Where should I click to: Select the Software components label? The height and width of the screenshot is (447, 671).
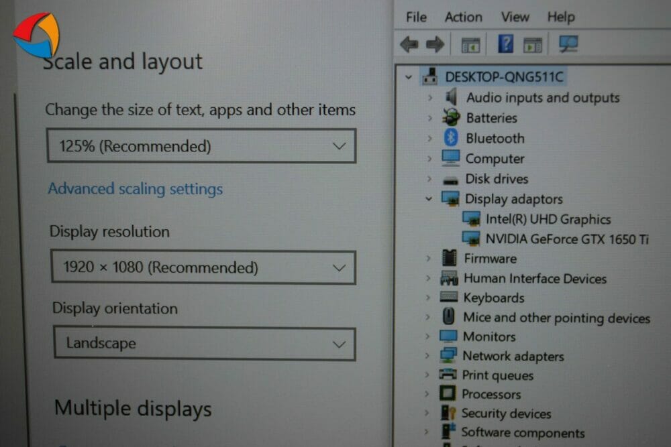[x=523, y=432]
